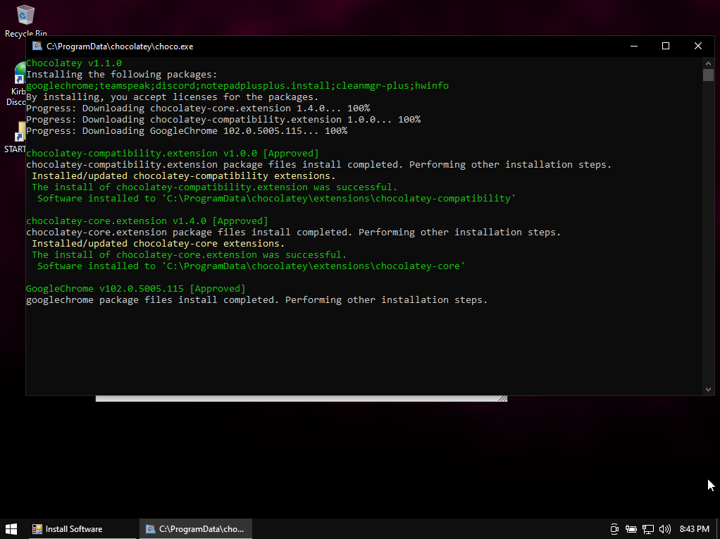Minimize the choco.exe console window
Image resolution: width=720 pixels, height=539 pixels.
[x=633, y=46]
